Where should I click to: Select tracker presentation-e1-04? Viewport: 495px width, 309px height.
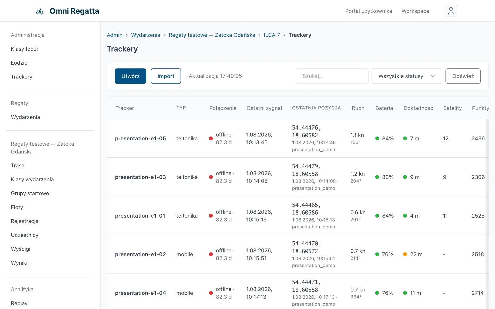pos(141,293)
